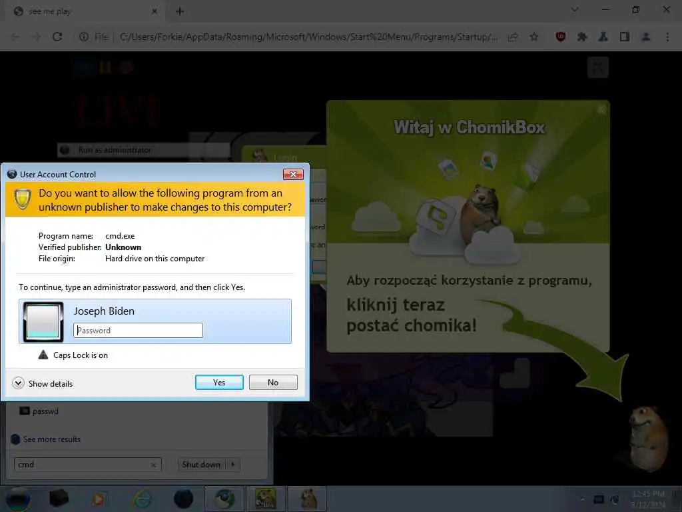This screenshot has height=512, width=682.
Task: Open the browser profile avatar icon
Action: coord(646,37)
